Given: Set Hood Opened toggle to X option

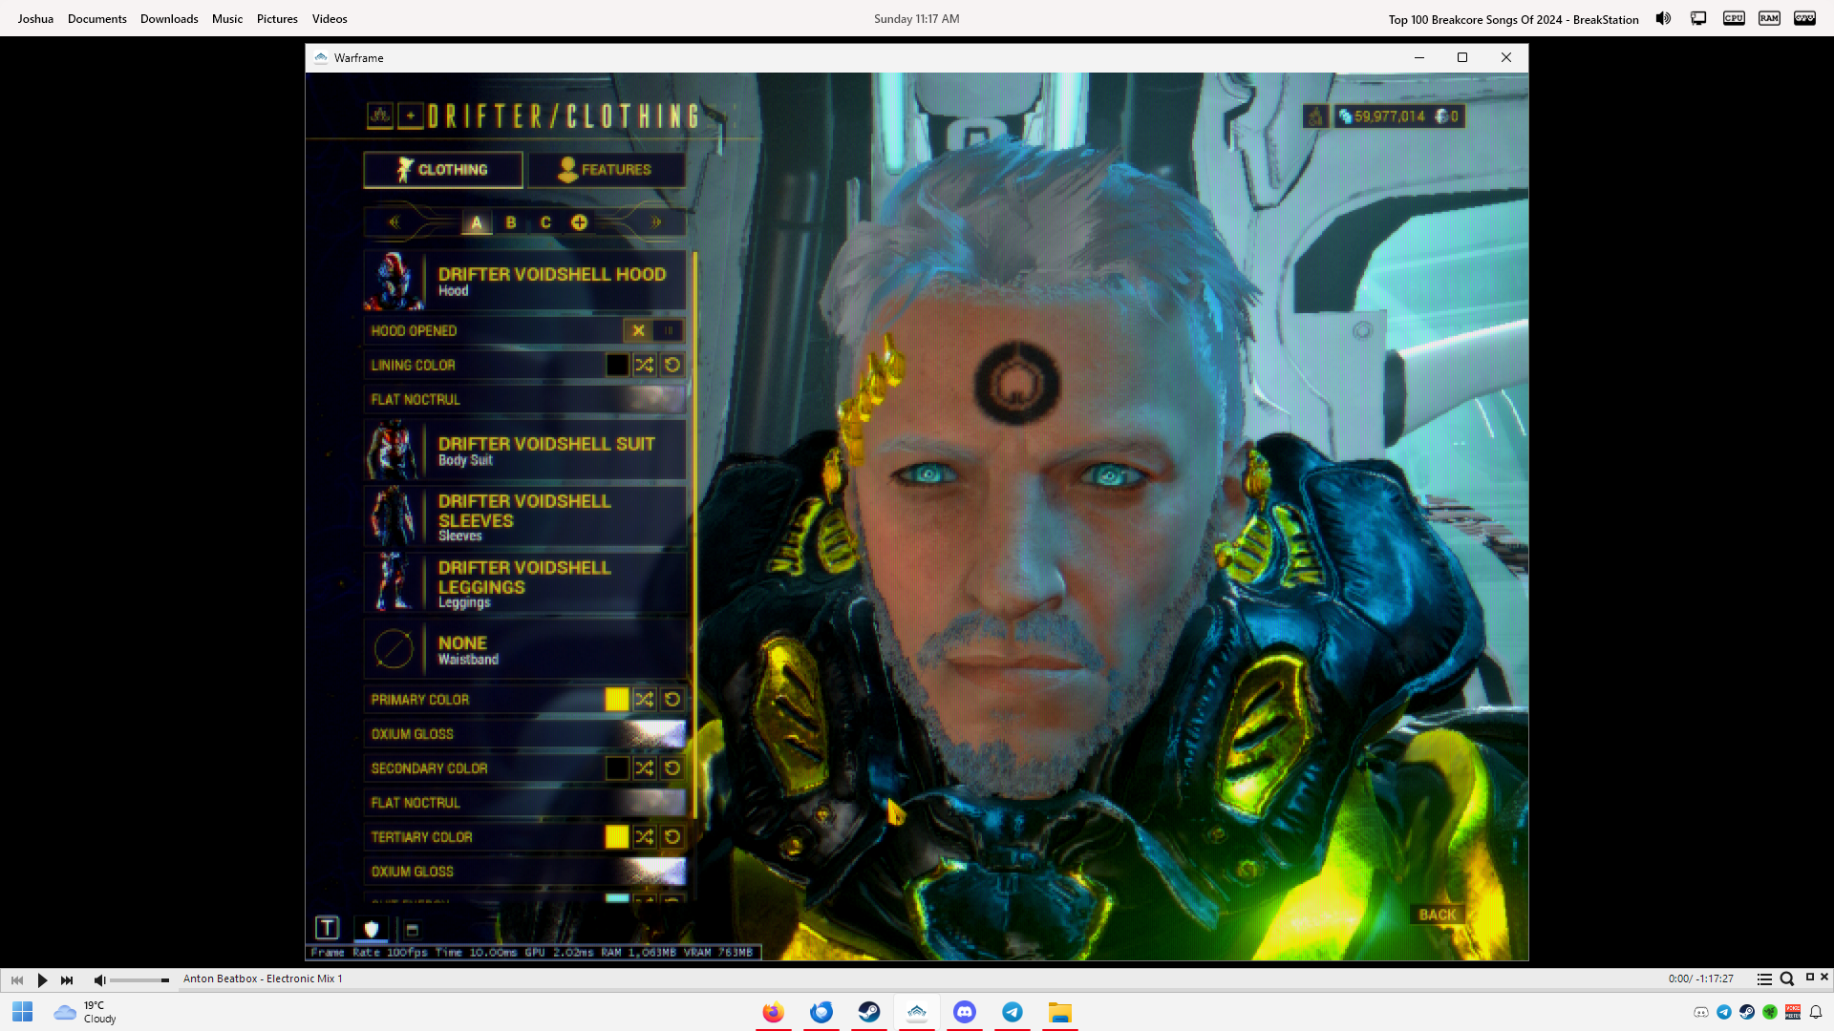Looking at the screenshot, I should 638,330.
